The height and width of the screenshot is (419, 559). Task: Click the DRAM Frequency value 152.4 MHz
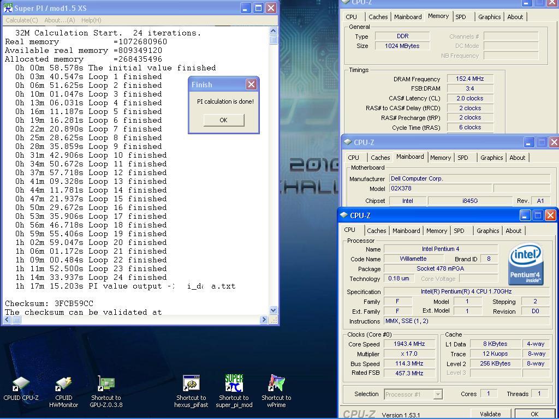click(470, 79)
